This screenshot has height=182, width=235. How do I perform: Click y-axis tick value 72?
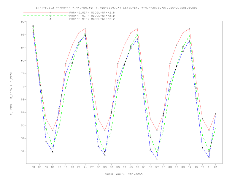(x=23, y=87)
